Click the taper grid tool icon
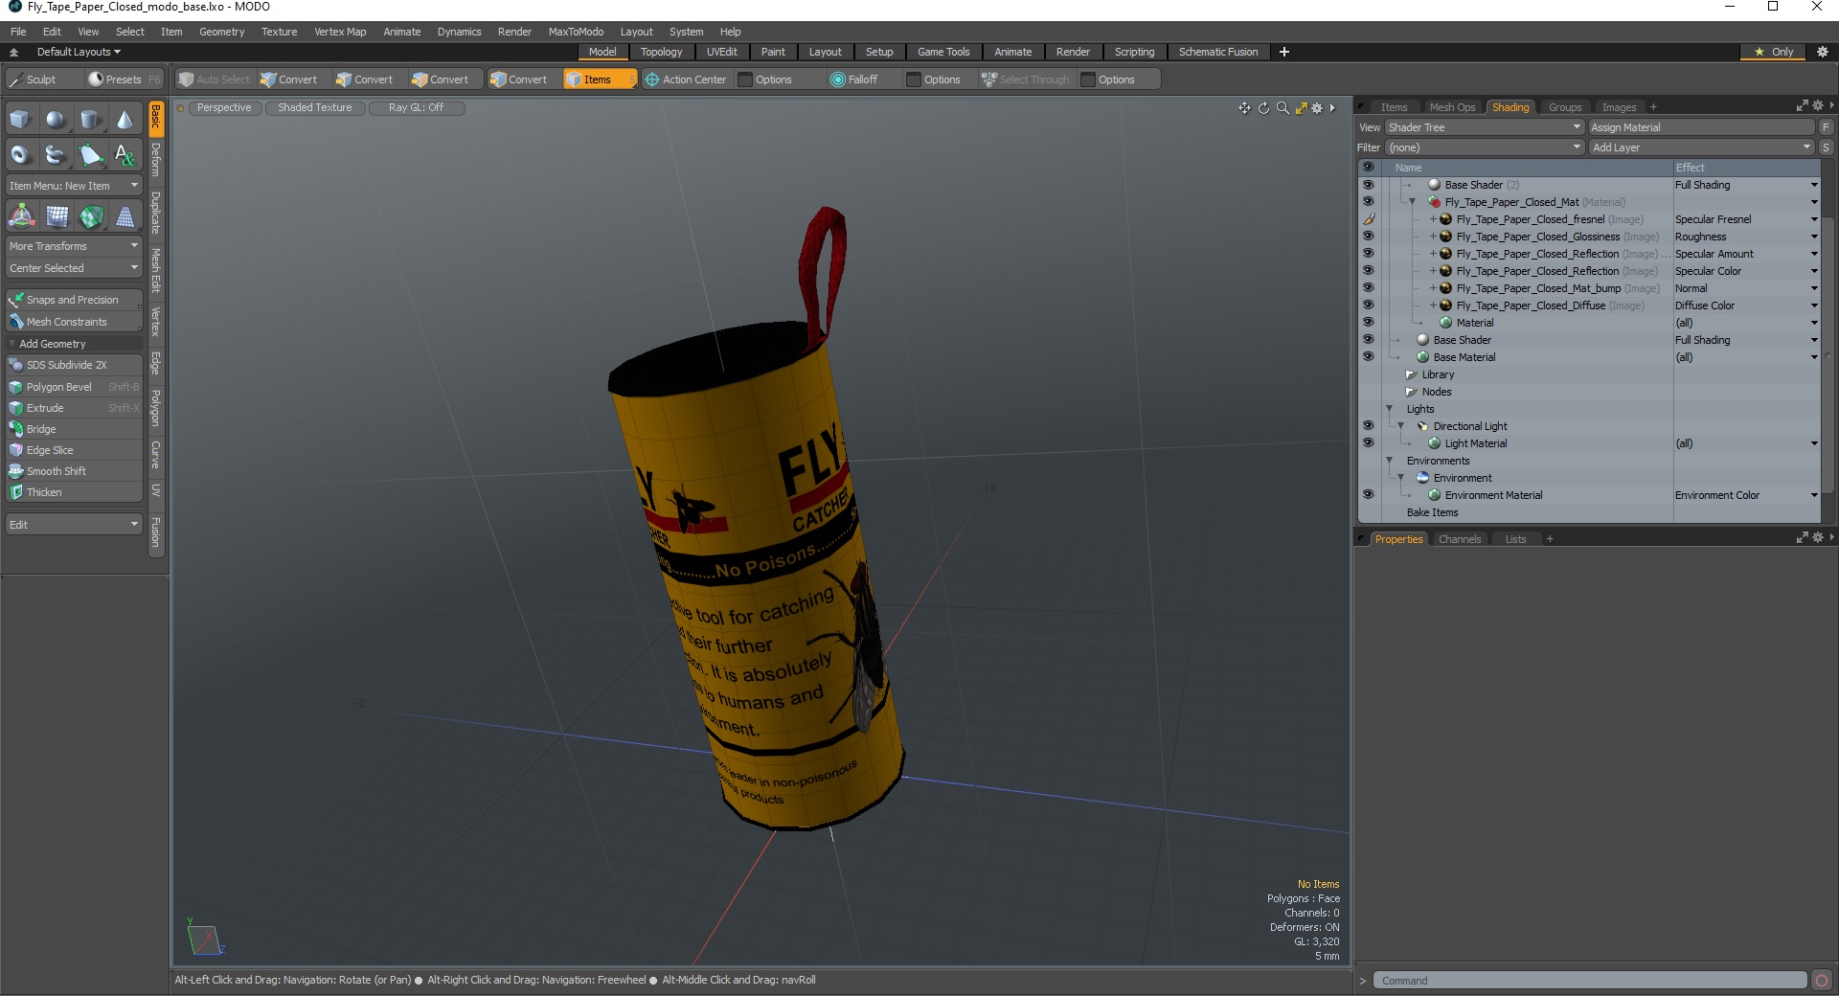This screenshot has width=1839, height=996. [x=125, y=216]
